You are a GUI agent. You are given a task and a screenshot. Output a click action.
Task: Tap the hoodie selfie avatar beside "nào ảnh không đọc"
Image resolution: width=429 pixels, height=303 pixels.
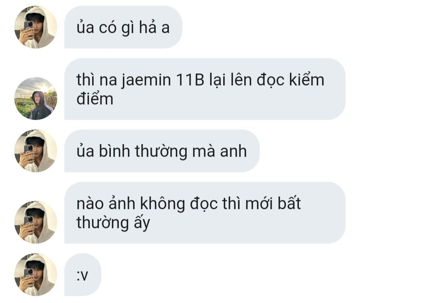pos(36,222)
